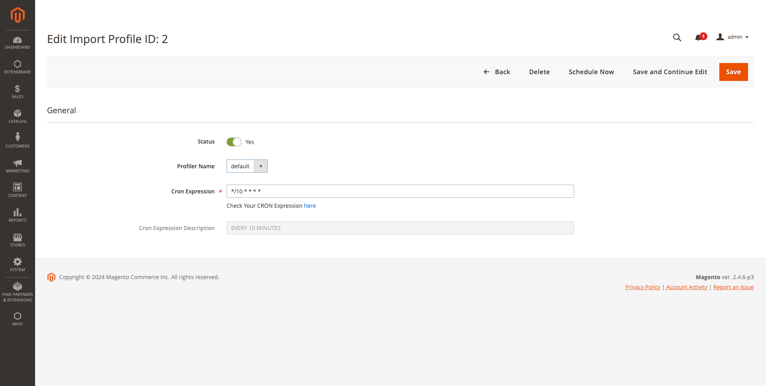Open the Reports menu

pyautogui.click(x=18, y=216)
